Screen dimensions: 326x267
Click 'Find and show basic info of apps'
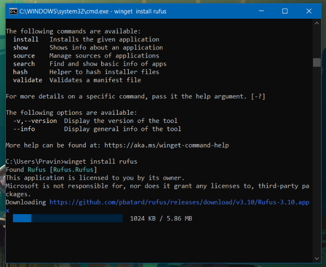tap(108, 64)
